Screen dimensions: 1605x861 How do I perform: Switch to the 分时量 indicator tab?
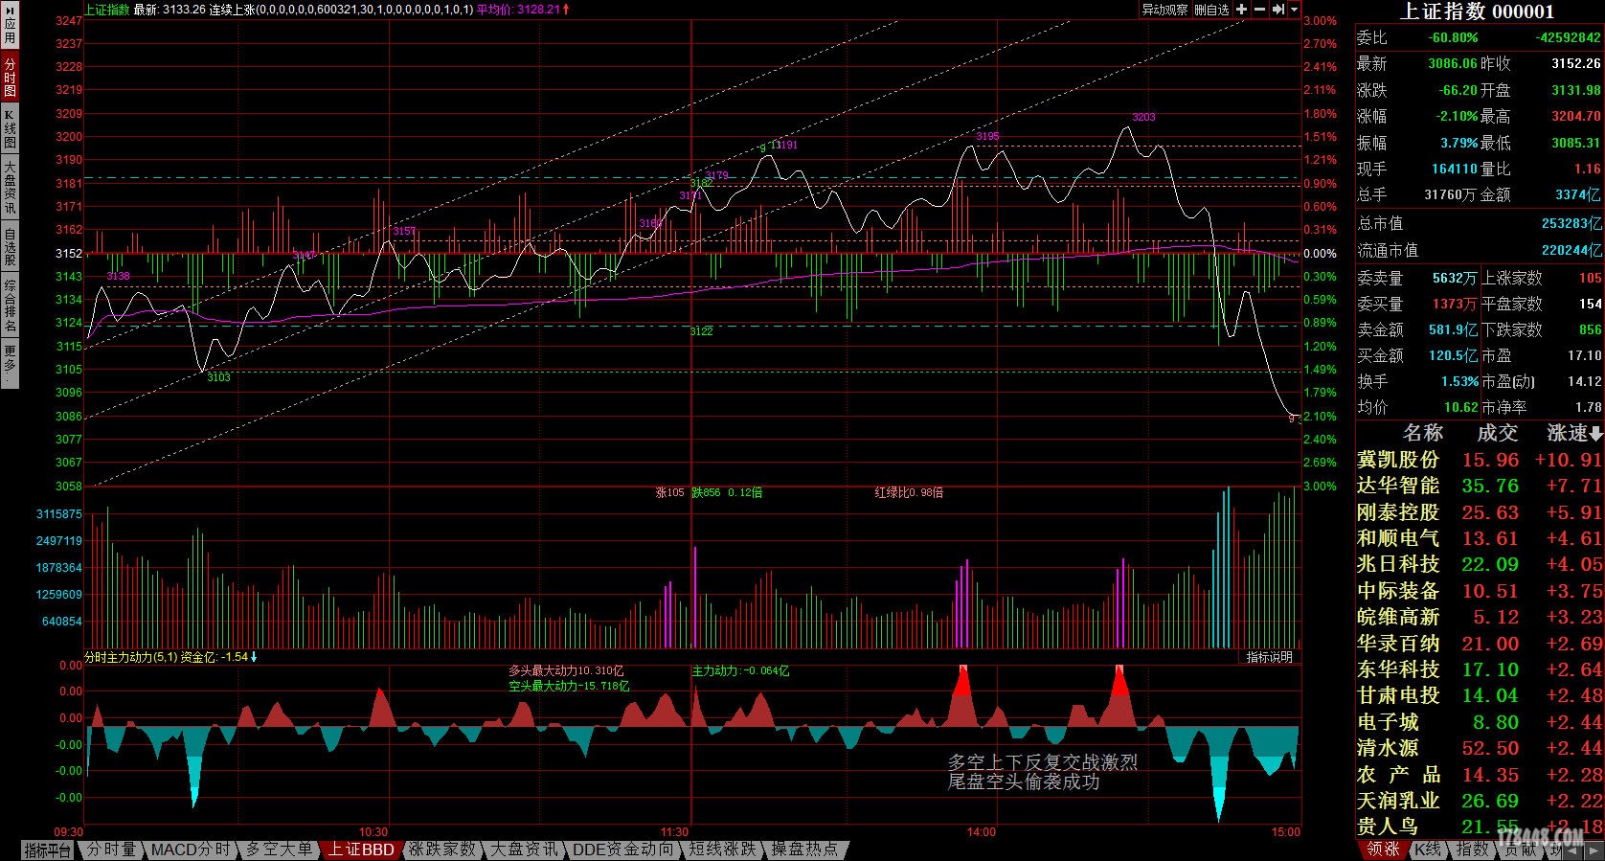tap(111, 850)
